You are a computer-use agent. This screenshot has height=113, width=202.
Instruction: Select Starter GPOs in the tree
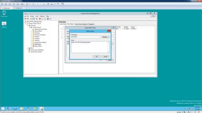click(x=38, y=46)
